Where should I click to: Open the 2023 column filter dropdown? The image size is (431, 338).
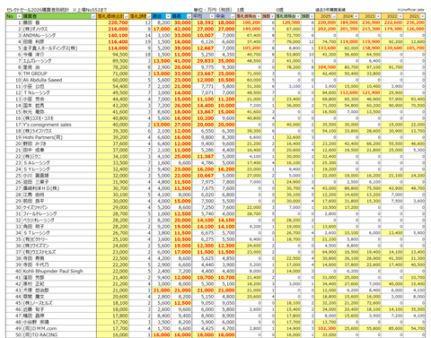tap(379, 16)
